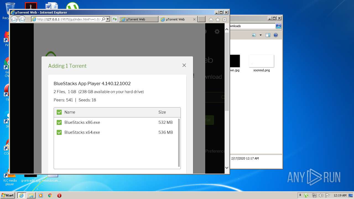Screen dimensions: 354x199
Task: Open µTorrent Web settings gear icon
Action: click(217, 32)
